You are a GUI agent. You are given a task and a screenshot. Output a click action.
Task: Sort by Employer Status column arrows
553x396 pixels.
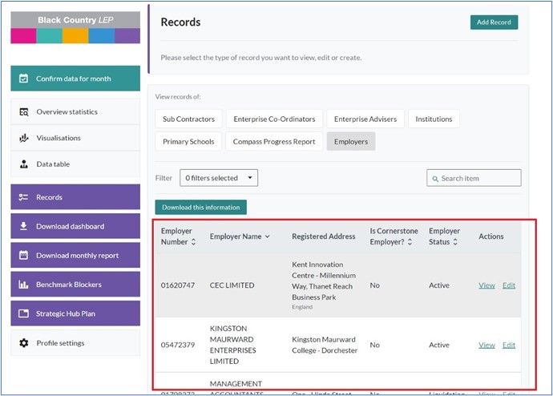[x=458, y=242]
